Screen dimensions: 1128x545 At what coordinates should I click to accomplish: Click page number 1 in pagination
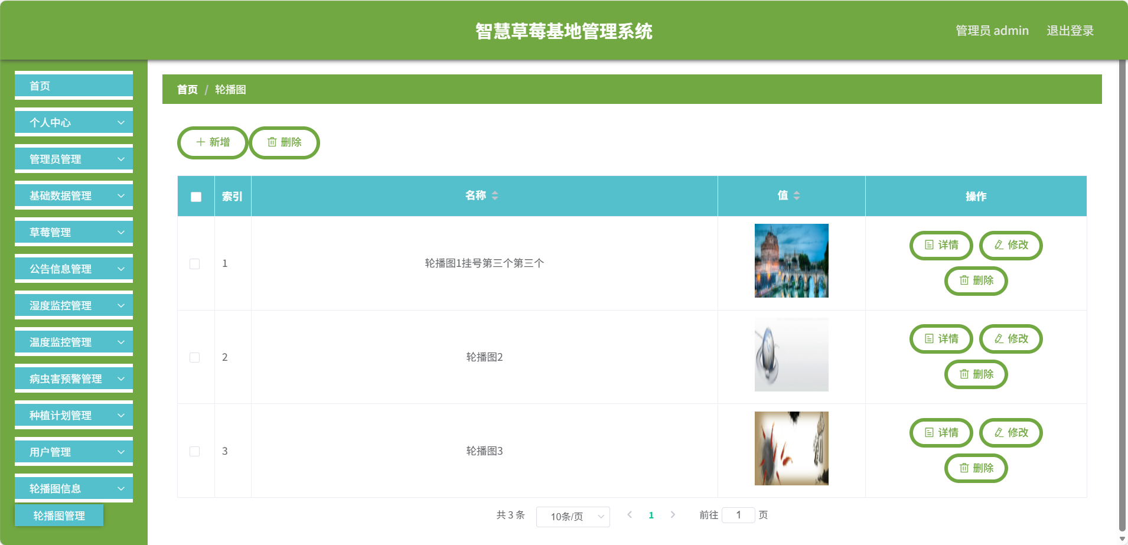tap(651, 515)
